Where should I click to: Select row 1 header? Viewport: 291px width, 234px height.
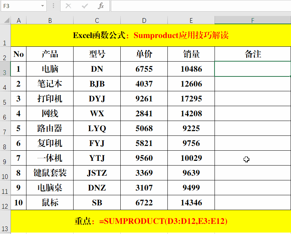(x=5, y=35)
